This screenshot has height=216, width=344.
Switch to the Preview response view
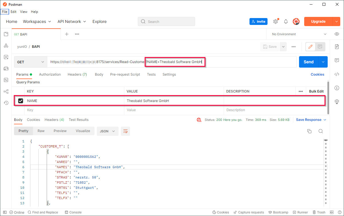tap(60, 131)
